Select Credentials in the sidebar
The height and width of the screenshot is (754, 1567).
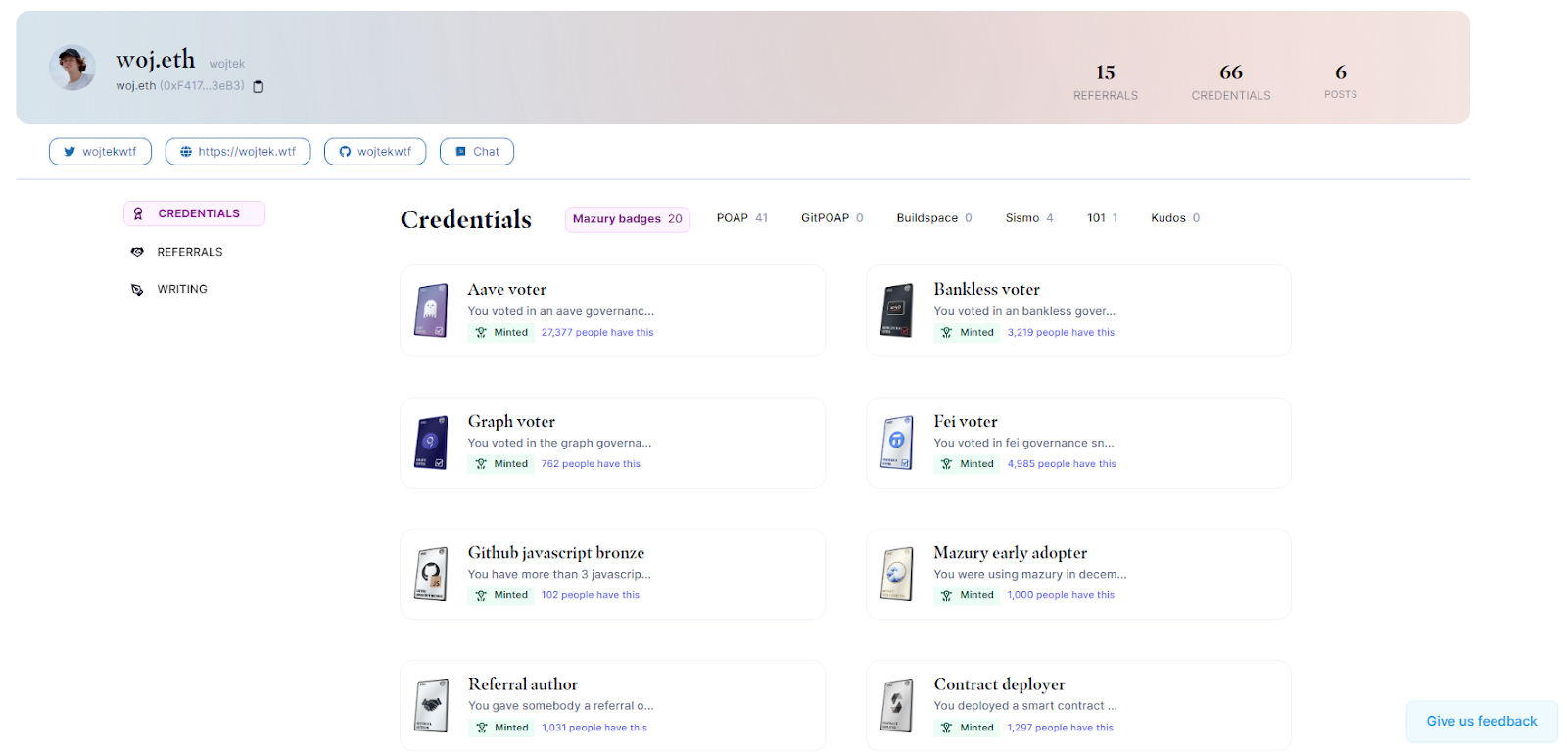click(194, 213)
